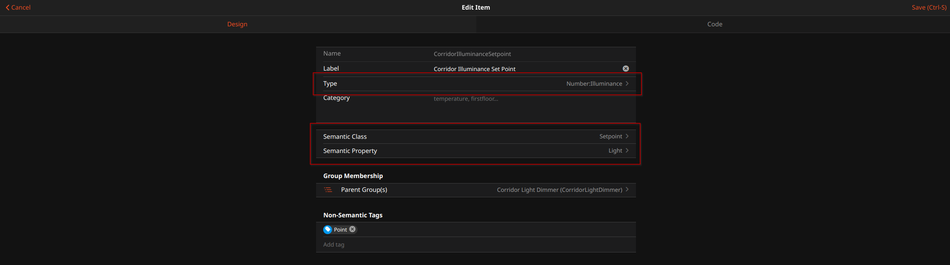This screenshot has height=265, width=950.
Task: Click the Name field value CorridorIlluminanceSetpoint
Action: click(x=472, y=54)
